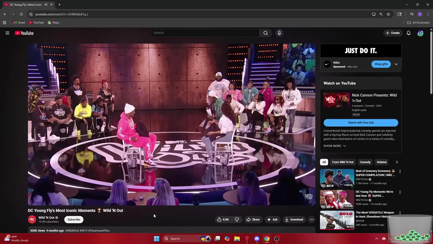Image resolution: width=433 pixels, height=244 pixels.
Task: Open Best of Greenery Screenery video thumbnail
Action: pos(337,178)
